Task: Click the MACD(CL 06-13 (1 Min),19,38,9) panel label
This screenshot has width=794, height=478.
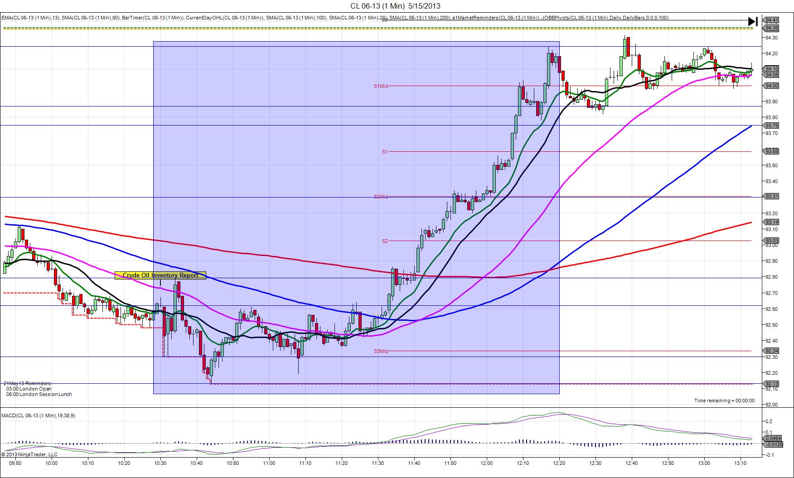Action: pyautogui.click(x=38, y=415)
